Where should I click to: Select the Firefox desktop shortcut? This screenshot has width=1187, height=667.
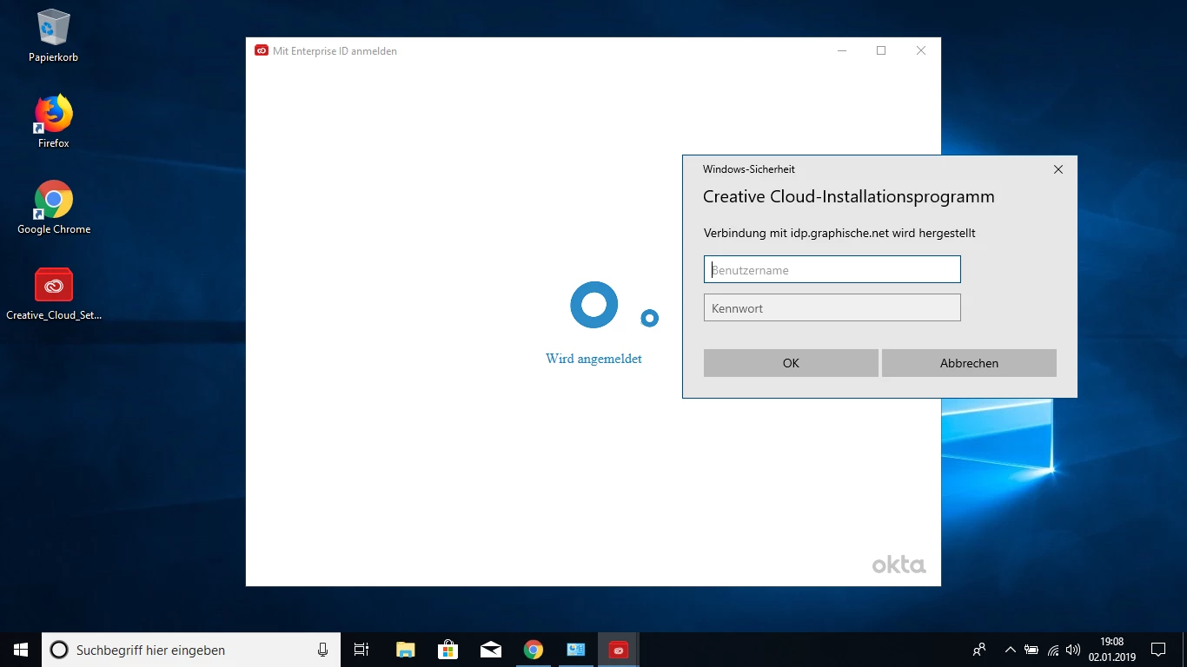pyautogui.click(x=53, y=122)
